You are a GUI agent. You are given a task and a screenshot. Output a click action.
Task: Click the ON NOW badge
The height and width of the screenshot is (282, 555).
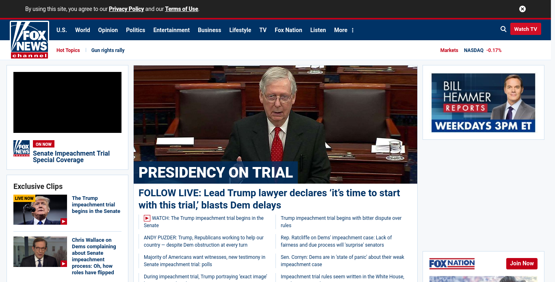pyautogui.click(x=43, y=144)
